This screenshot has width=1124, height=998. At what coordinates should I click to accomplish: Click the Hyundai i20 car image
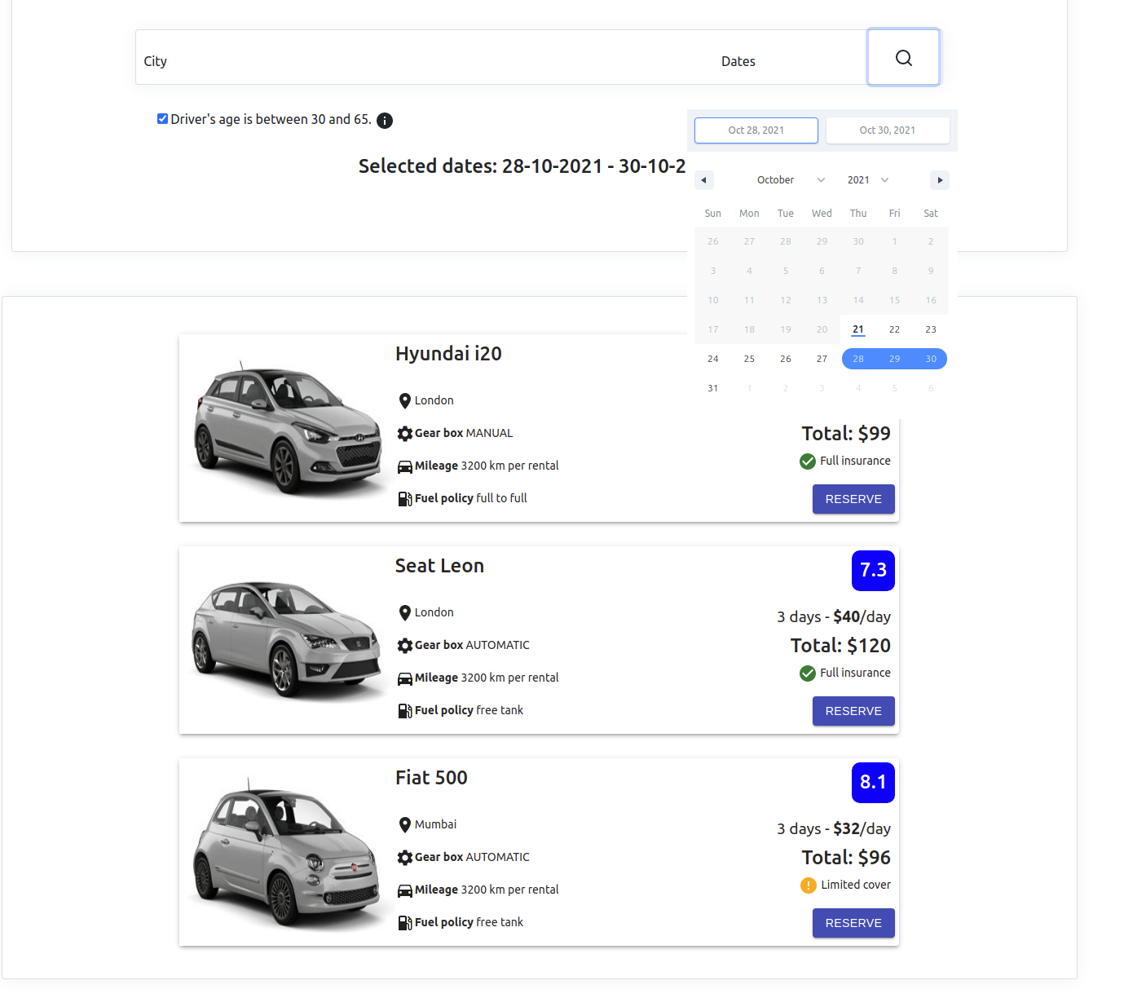tap(287, 427)
